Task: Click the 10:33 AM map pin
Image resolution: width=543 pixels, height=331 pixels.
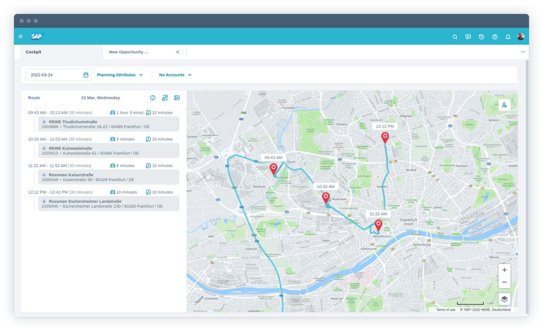Action: (326, 198)
